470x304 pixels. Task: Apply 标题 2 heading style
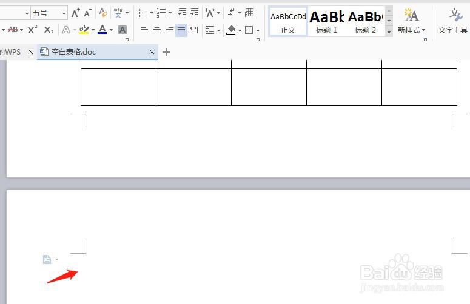pyautogui.click(x=366, y=22)
